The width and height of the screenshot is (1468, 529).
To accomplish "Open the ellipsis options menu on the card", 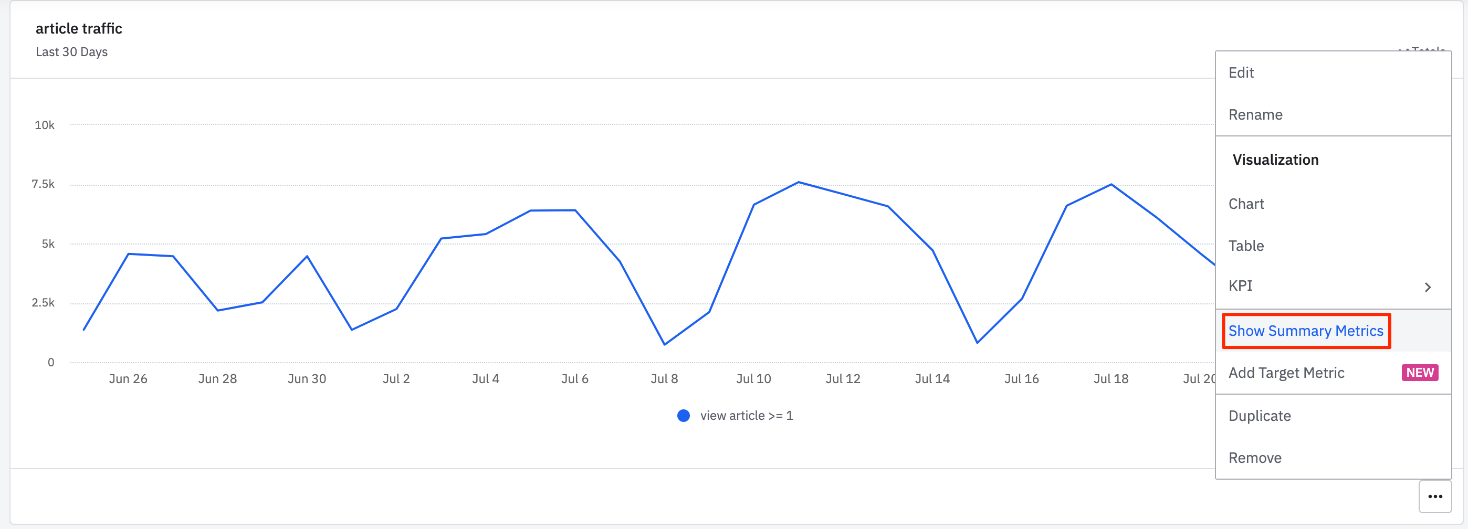I will tap(1435, 496).
